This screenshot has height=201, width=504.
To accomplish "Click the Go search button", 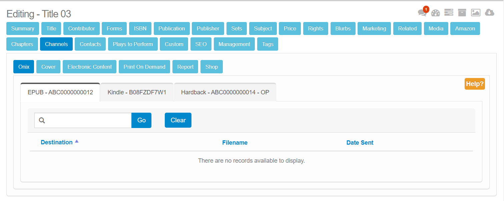I will point(141,120).
